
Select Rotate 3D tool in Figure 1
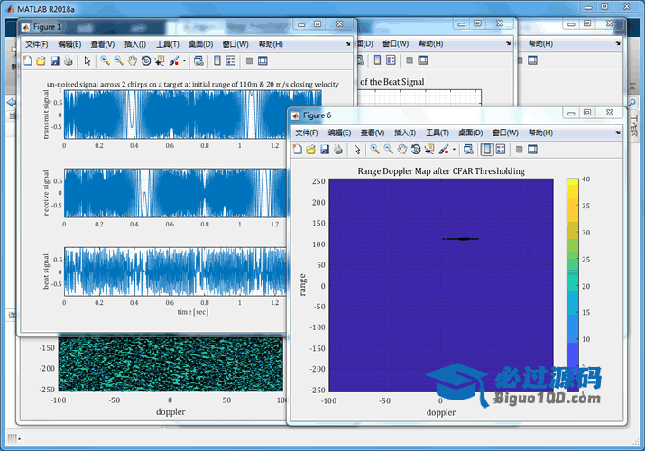click(x=145, y=60)
